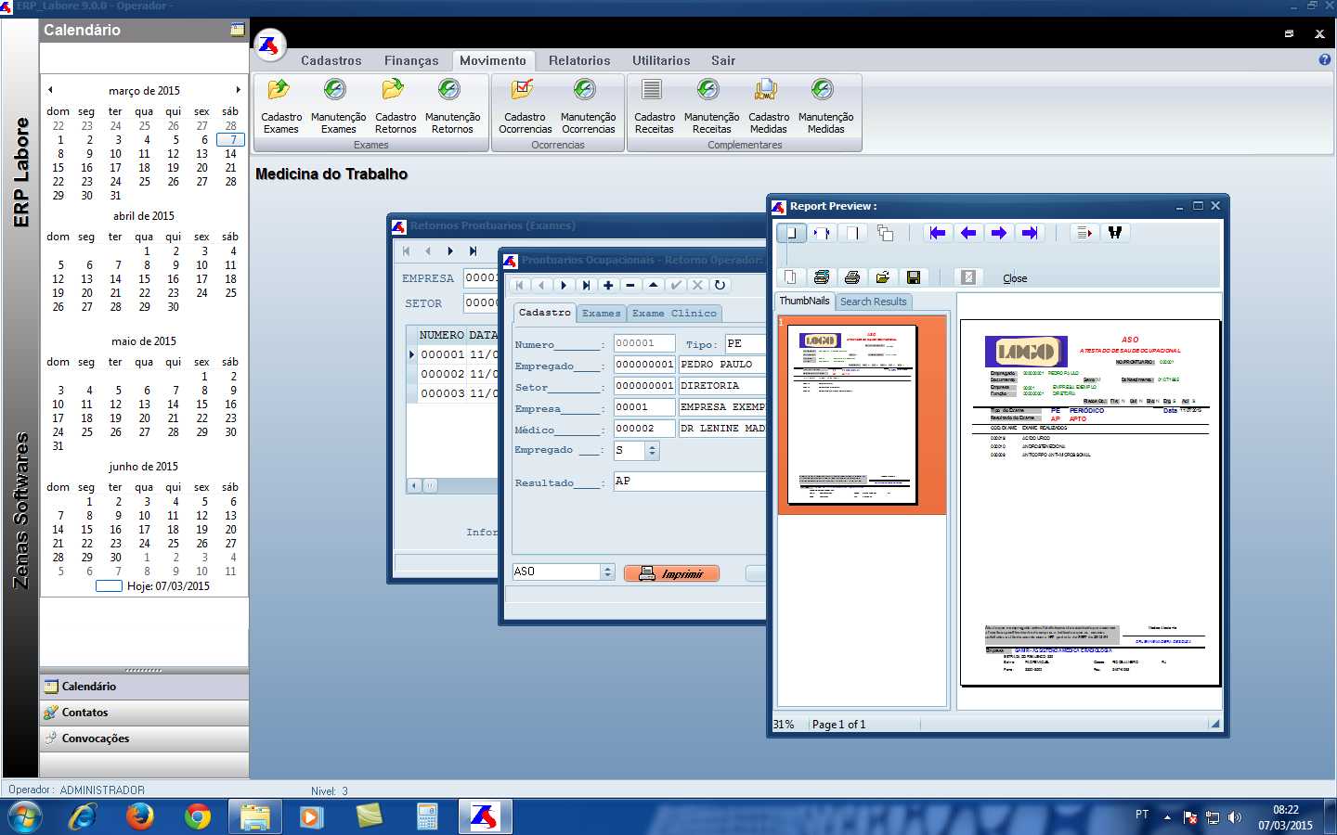Screen dimensions: 1337x835
Task: Click horizontal scrollbar left arrow in Retornos grid
Action: click(414, 485)
